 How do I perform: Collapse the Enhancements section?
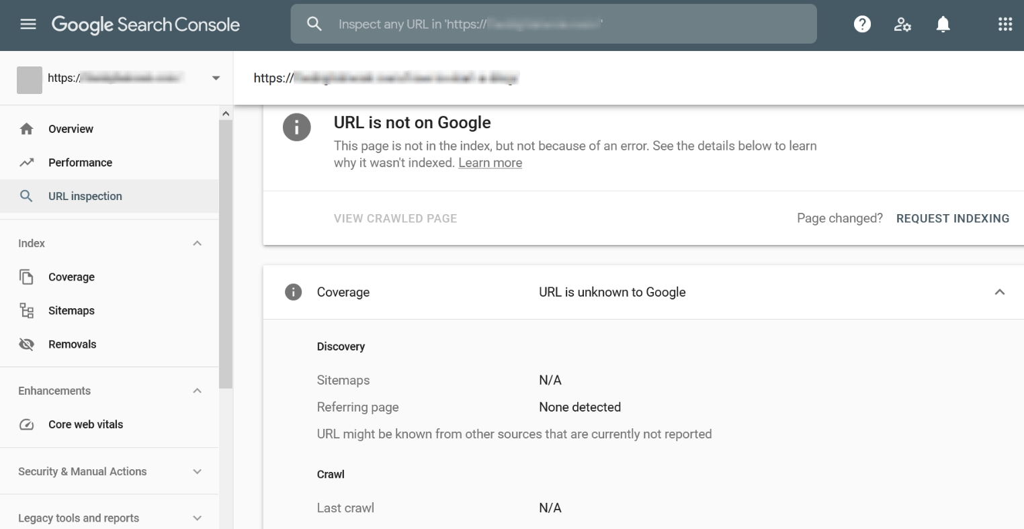click(x=197, y=391)
